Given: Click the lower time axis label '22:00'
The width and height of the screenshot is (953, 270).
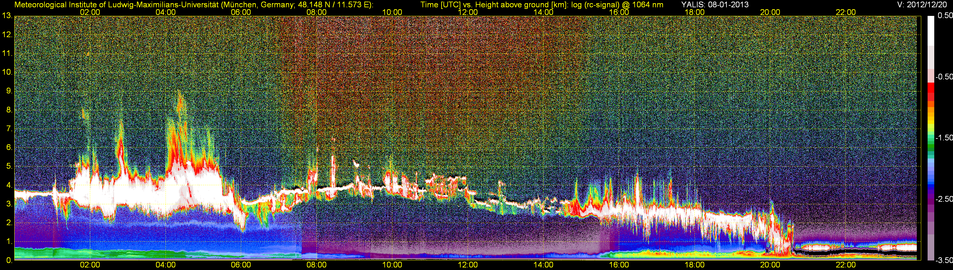Looking at the screenshot, I should click(846, 265).
